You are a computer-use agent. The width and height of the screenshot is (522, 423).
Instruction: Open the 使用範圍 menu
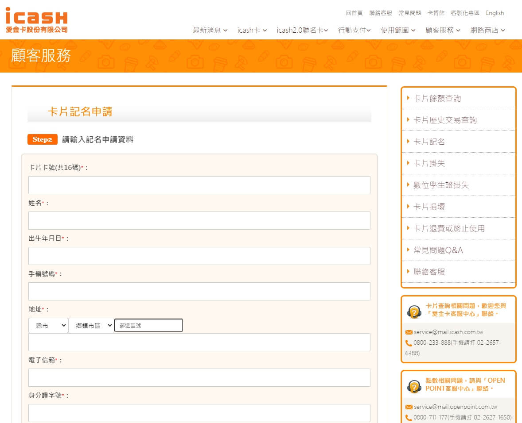(398, 30)
